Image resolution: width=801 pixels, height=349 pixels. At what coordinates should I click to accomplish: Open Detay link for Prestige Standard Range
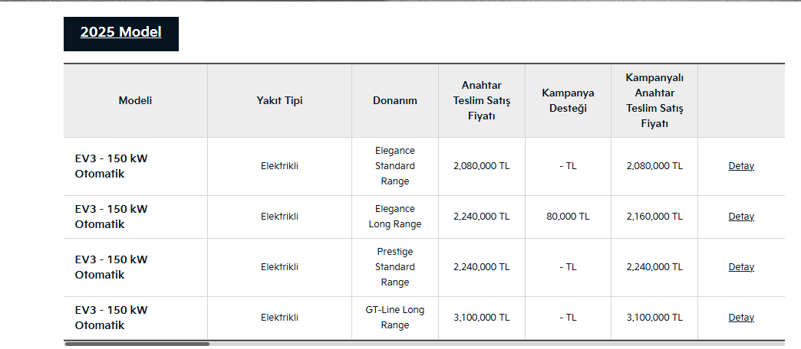(x=741, y=267)
